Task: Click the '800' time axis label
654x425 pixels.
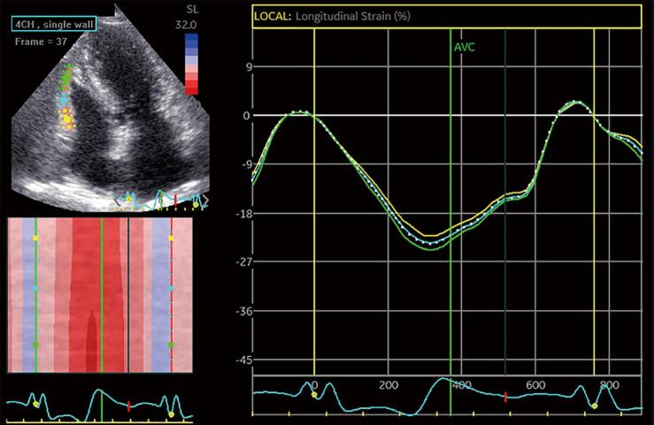Action: [609, 385]
